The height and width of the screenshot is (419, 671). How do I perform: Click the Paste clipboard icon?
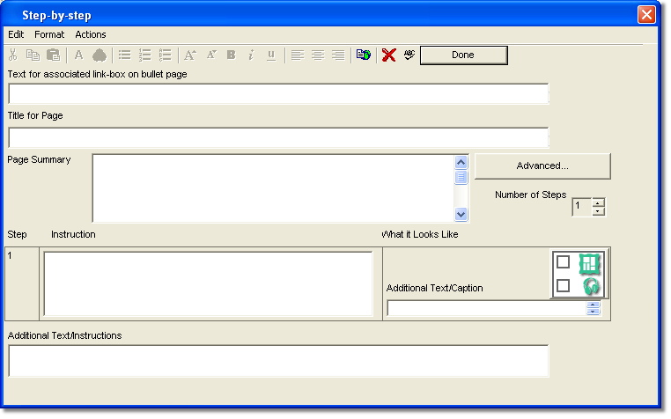click(53, 55)
